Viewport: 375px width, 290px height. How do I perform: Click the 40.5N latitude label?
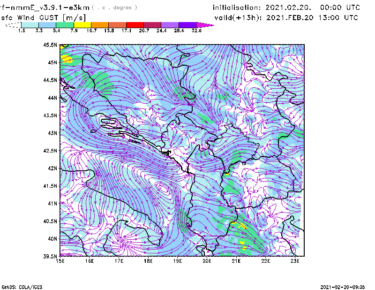[x=50, y=221]
